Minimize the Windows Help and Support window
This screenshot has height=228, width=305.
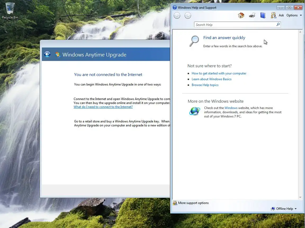pyautogui.click(x=281, y=8)
